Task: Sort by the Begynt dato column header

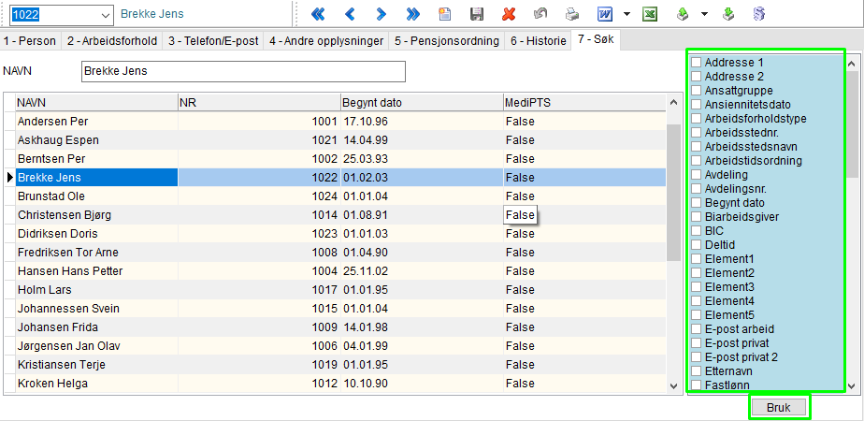Action: [421, 102]
